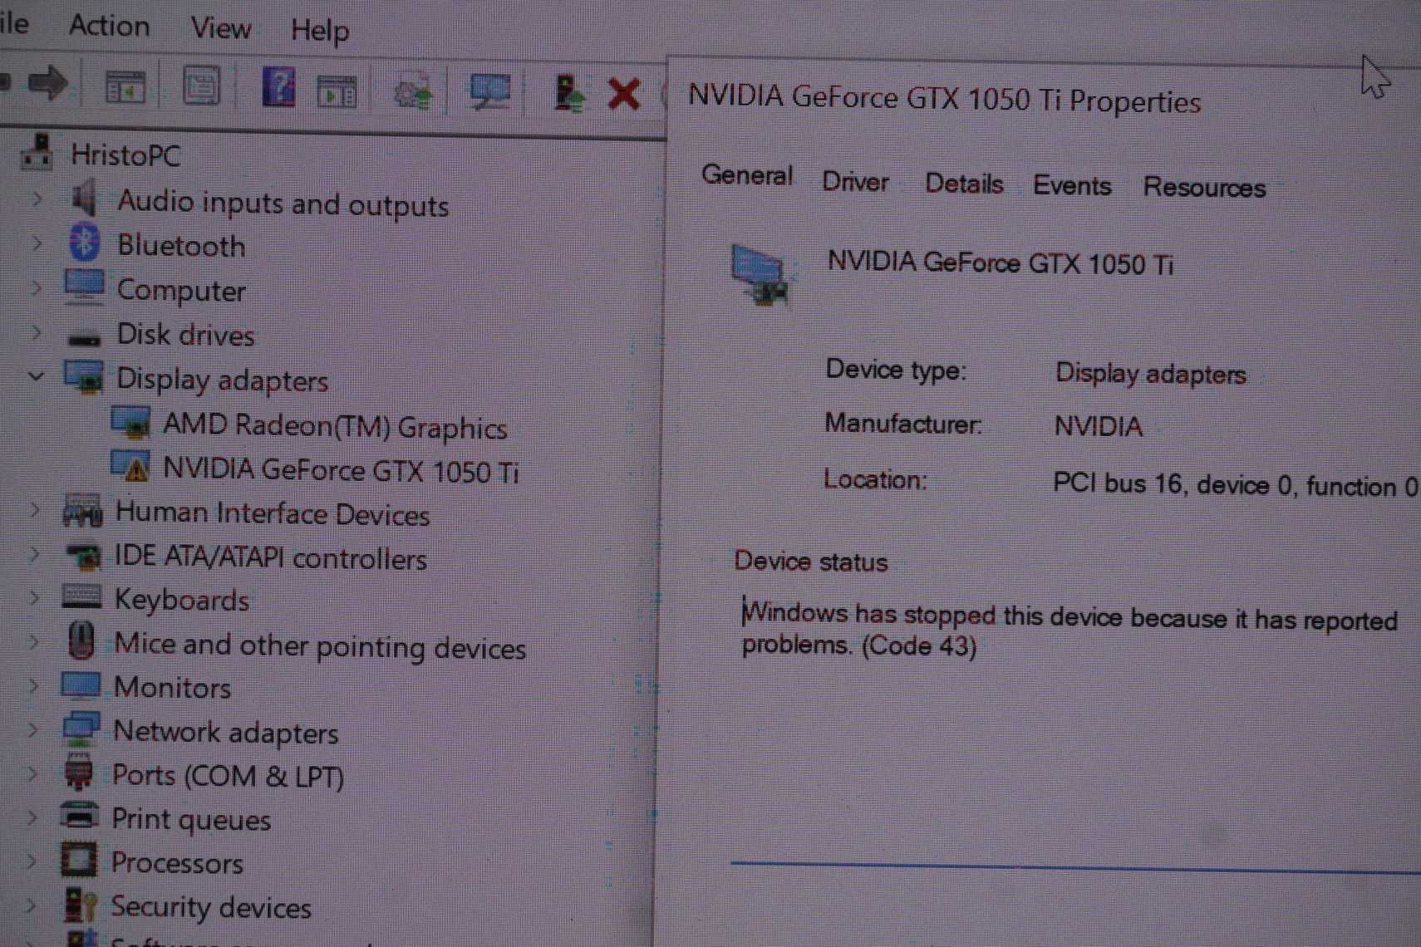Expand the Audio inputs and outputs node
Viewport: 1421px width, 947px height.
click(x=37, y=199)
